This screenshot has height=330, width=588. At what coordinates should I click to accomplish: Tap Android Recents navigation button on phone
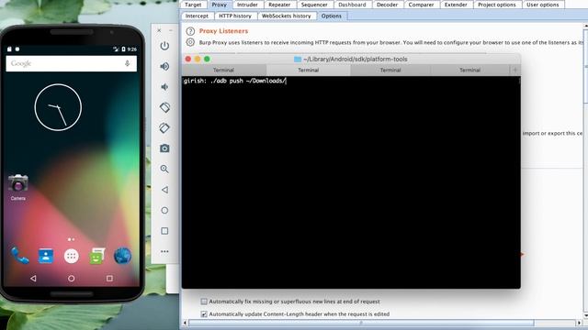pyautogui.click(x=109, y=279)
